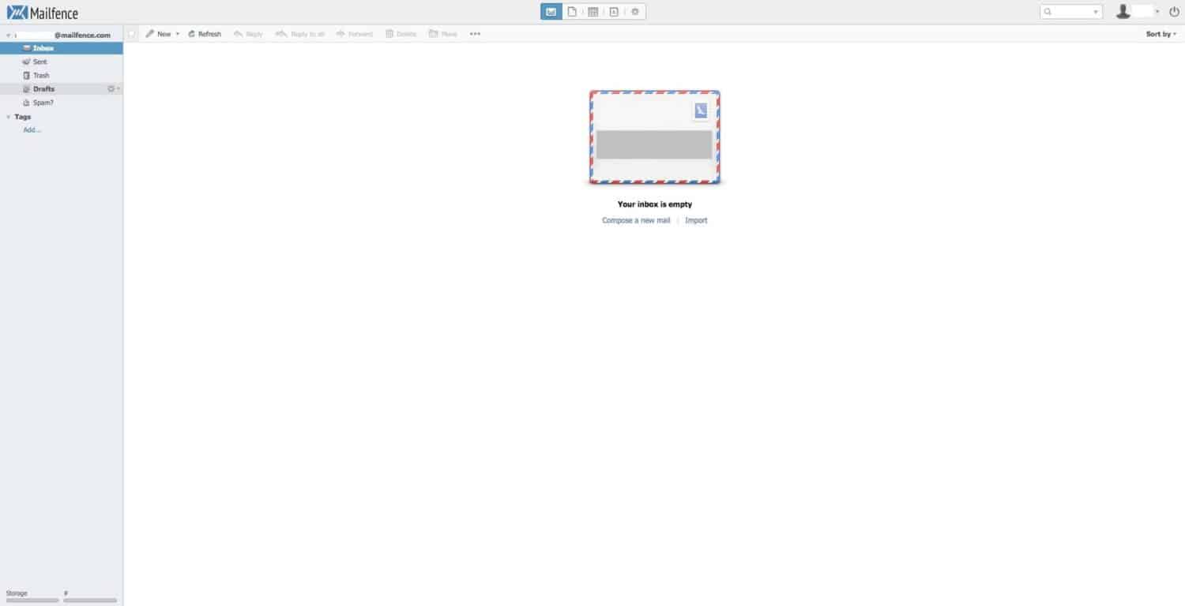The image size is (1185, 606).
Task: Click the Refresh button
Action: [x=205, y=34]
